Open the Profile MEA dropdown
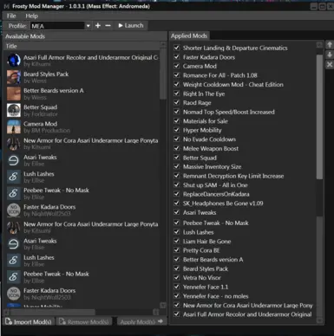The height and width of the screenshot is (336, 334). coord(88,26)
